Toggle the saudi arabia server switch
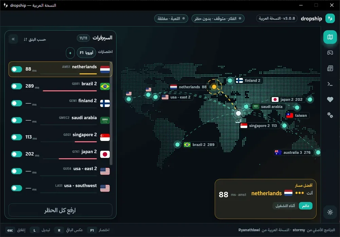The image size is (340, 237). 17,120
